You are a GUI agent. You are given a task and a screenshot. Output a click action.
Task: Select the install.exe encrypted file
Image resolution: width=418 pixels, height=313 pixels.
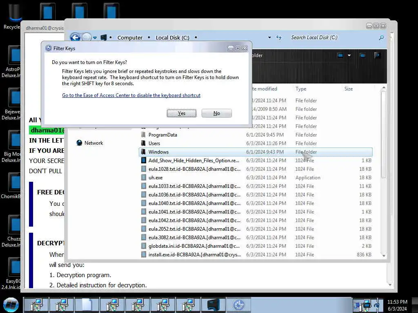tap(256, 254)
